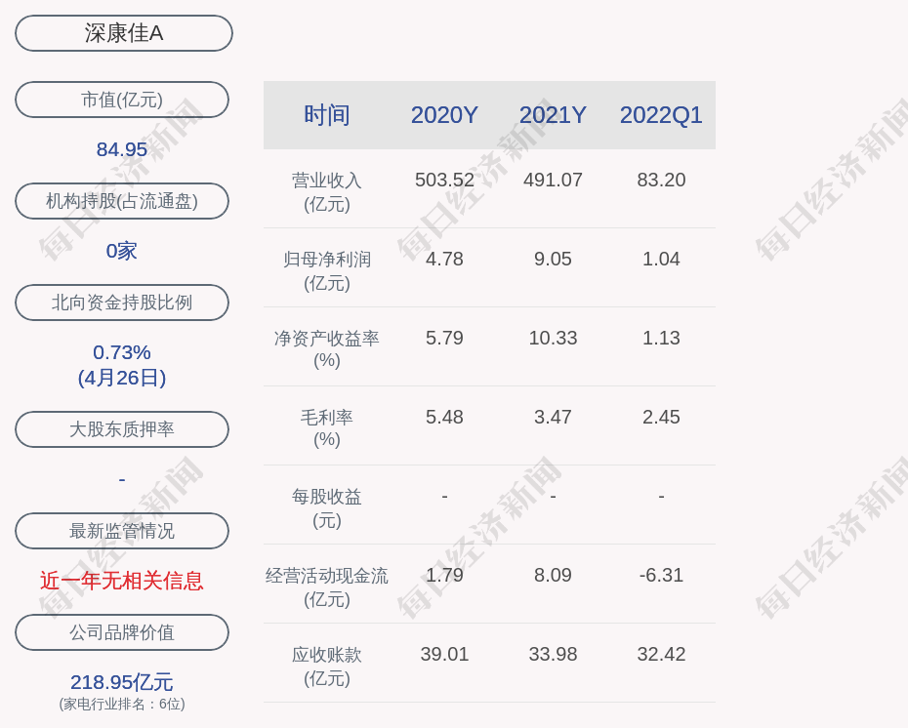The width and height of the screenshot is (908, 728).
Task: Click ROE value 5.79
Action: (x=444, y=338)
